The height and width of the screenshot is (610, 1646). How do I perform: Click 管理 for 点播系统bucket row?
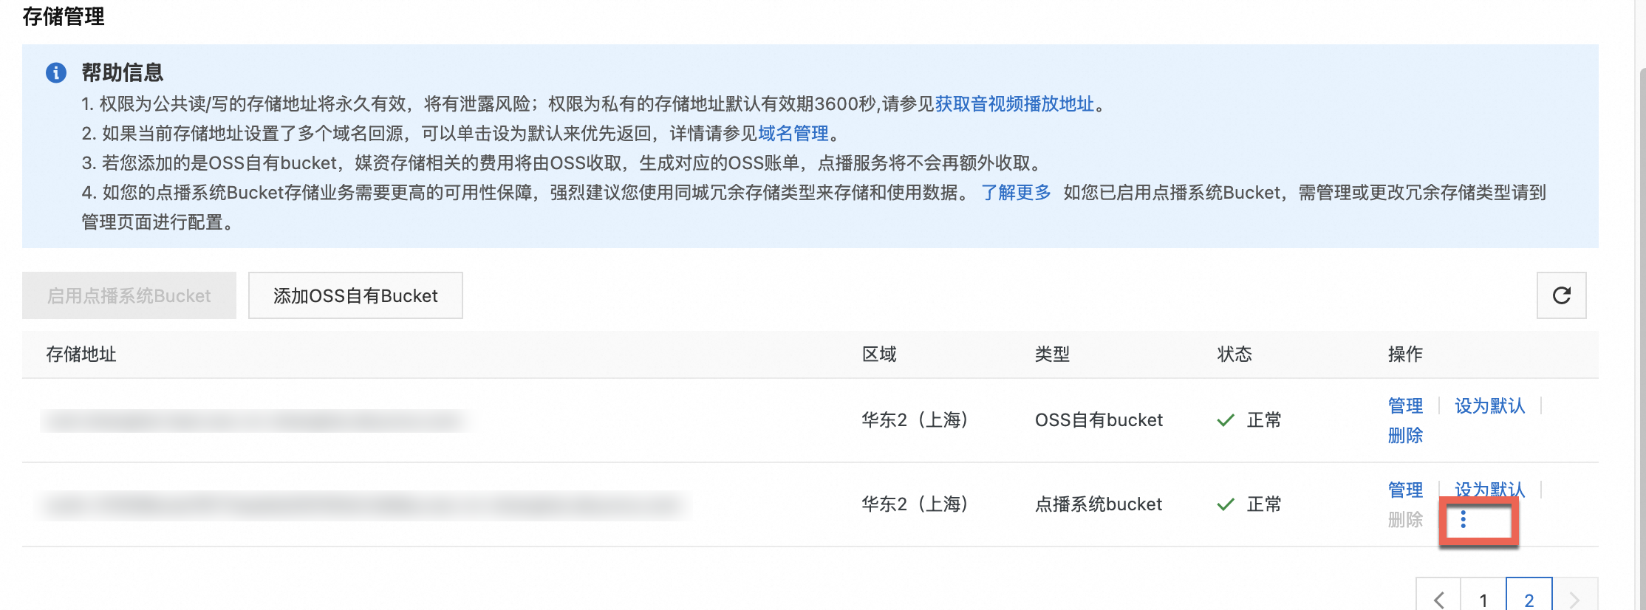click(x=1405, y=490)
